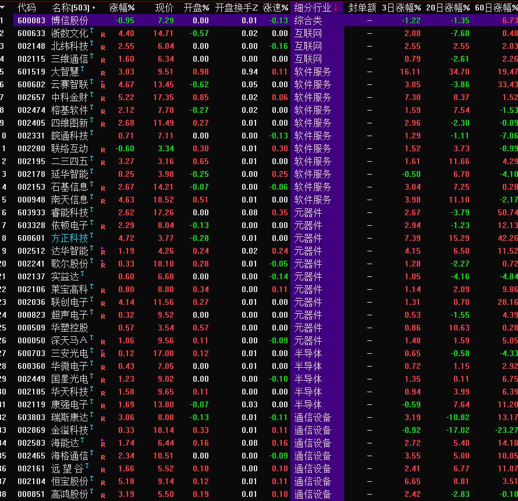
Task: Click the 20日涨幅% column header
Action: coord(448,8)
